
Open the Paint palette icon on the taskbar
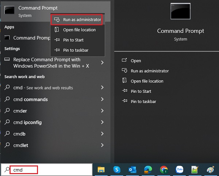[211, 169]
